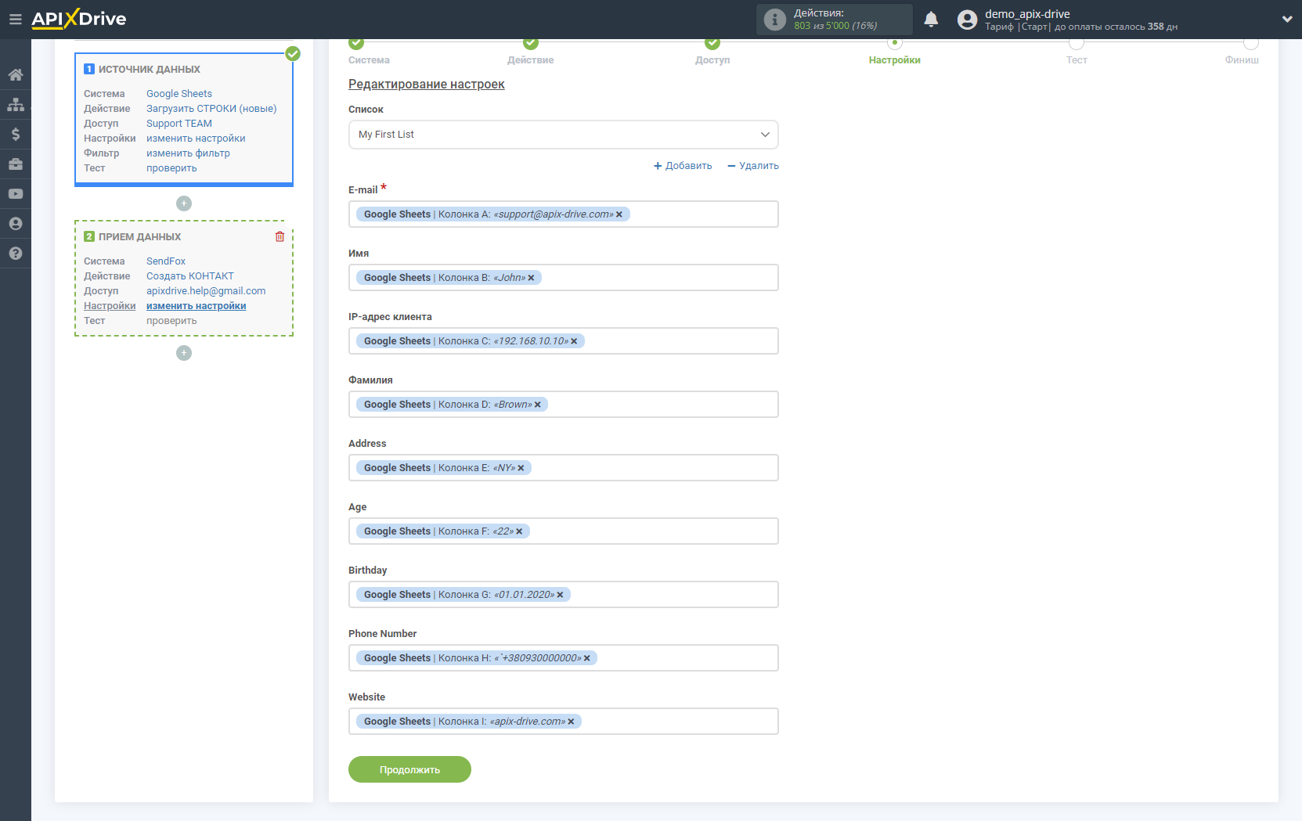The height and width of the screenshot is (821, 1302).
Task: Click the Удалить link
Action: point(753,166)
